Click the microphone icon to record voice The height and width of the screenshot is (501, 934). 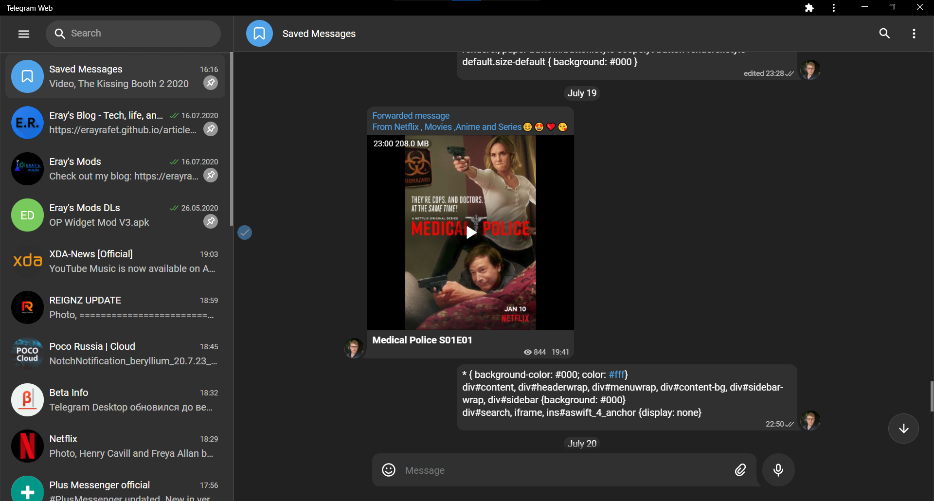[778, 470]
